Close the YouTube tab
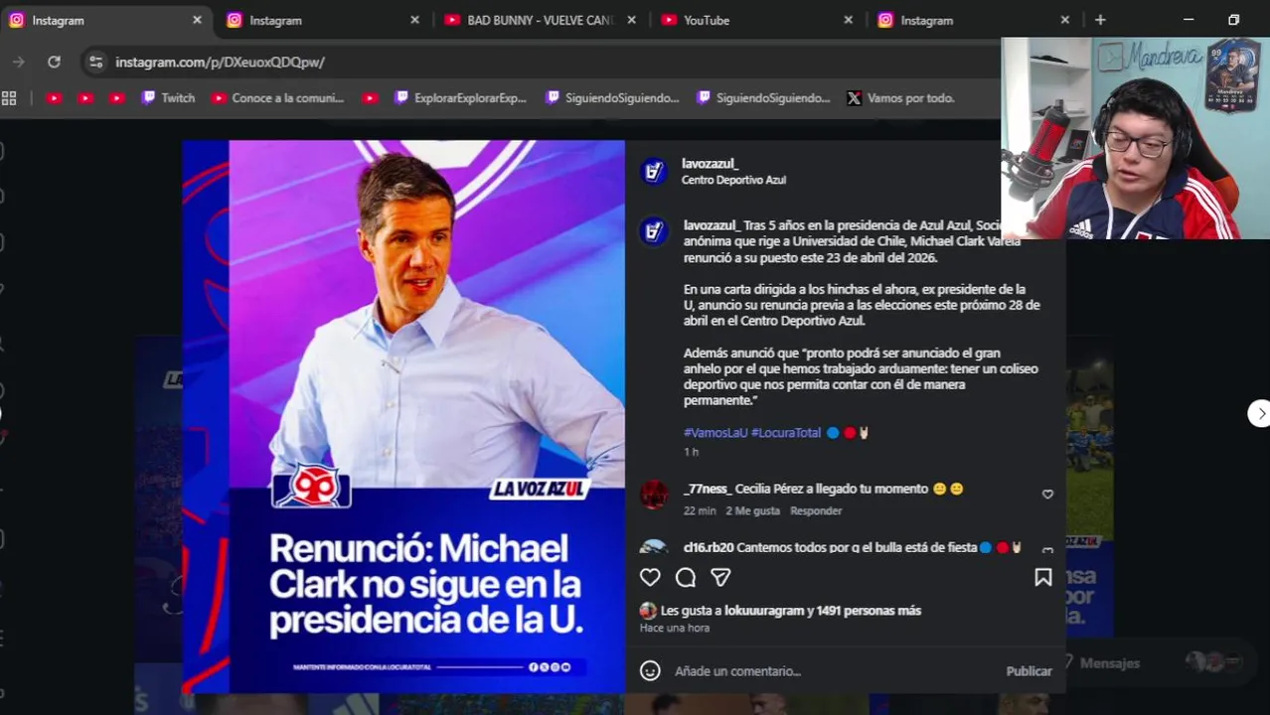This screenshot has height=715, width=1270. pos(848,20)
